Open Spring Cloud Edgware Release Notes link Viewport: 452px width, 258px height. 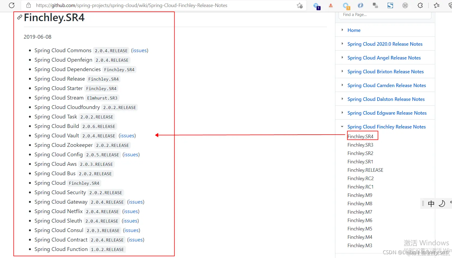point(387,113)
